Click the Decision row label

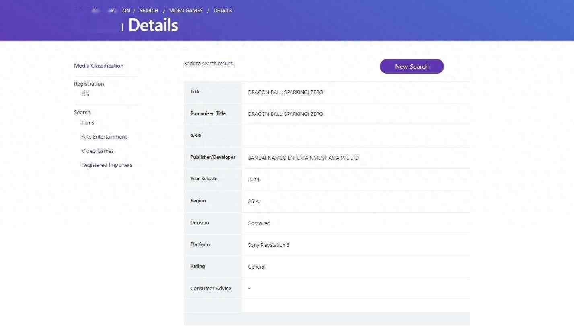pyautogui.click(x=200, y=222)
